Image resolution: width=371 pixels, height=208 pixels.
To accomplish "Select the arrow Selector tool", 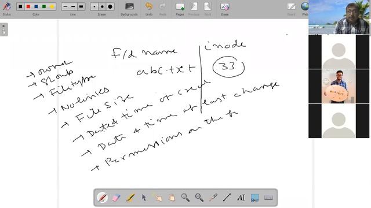I will (144, 198).
